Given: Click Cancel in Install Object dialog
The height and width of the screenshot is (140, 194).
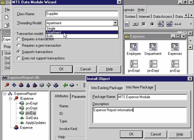Looking at the screenshot, I should click(156, 134).
